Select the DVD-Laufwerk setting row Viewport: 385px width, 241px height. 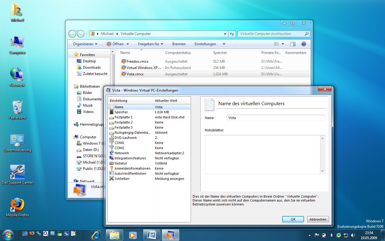tap(125, 138)
